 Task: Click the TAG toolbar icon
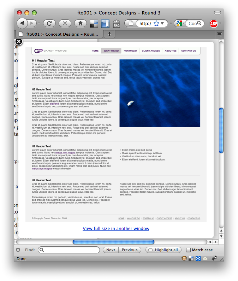[117, 24]
